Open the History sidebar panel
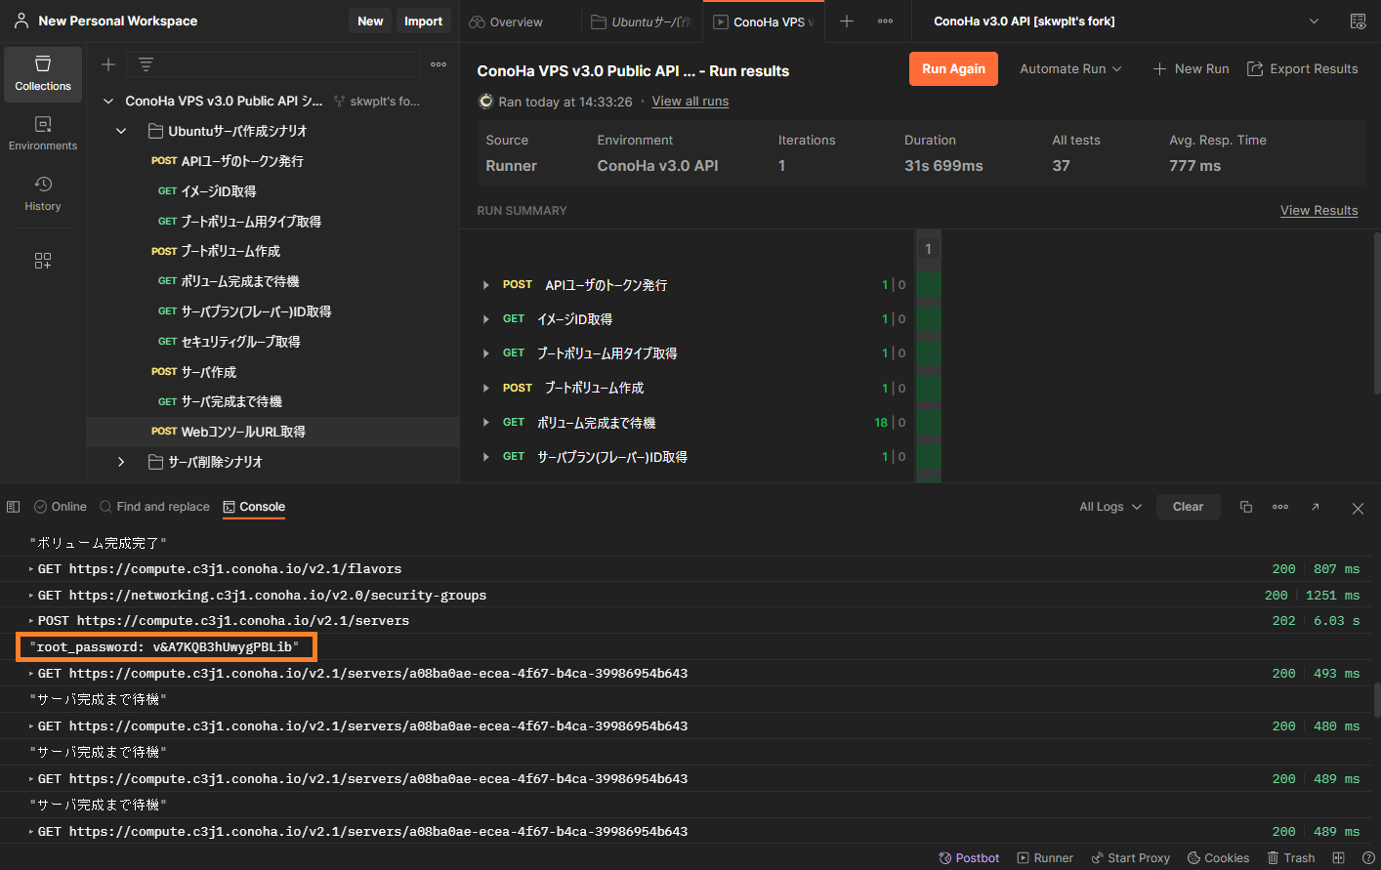 [x=43, y=193]
